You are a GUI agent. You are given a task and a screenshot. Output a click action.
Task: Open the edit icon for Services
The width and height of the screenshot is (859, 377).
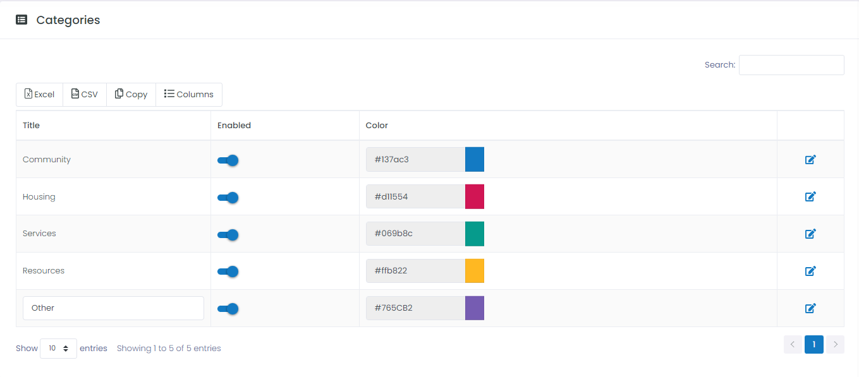810,234
